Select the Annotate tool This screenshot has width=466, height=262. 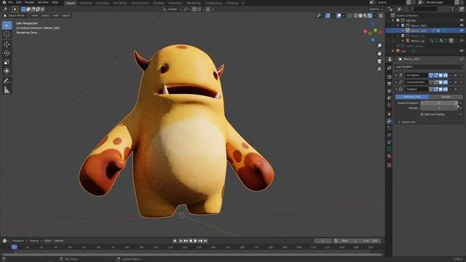coord(7,81)
